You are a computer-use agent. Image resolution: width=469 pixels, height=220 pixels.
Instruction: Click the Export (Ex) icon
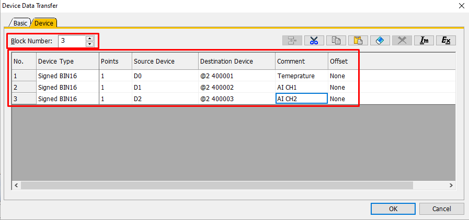pyautogui.click(x=446, y=41)
